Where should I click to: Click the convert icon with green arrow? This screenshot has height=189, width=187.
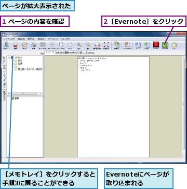tap(117, 45)
